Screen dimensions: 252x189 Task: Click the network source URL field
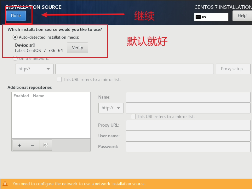click(x=135, y=69)
